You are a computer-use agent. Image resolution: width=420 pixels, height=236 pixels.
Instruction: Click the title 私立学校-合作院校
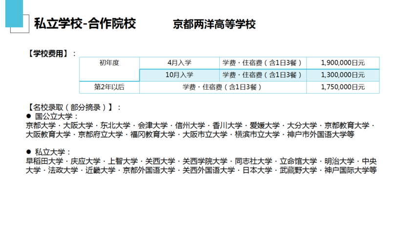tap(85, 23)
